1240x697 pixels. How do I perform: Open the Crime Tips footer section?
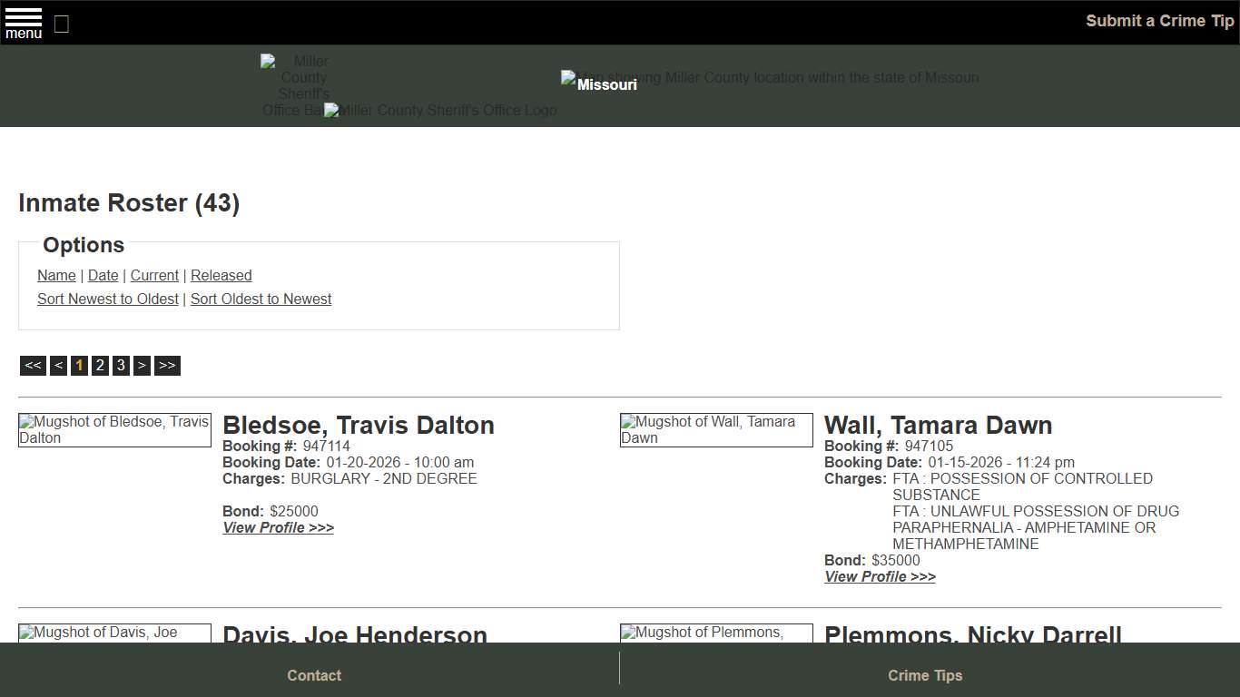pyautogui.click(x=925, y=675)
